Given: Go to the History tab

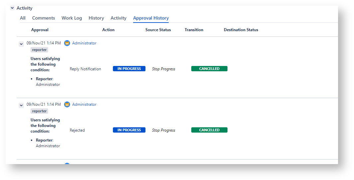Looking at the screenshot, I should 96,18.
